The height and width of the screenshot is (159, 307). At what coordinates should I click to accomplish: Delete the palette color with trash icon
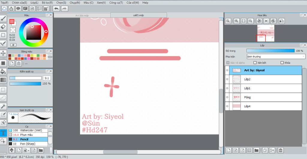pos(19,63)
